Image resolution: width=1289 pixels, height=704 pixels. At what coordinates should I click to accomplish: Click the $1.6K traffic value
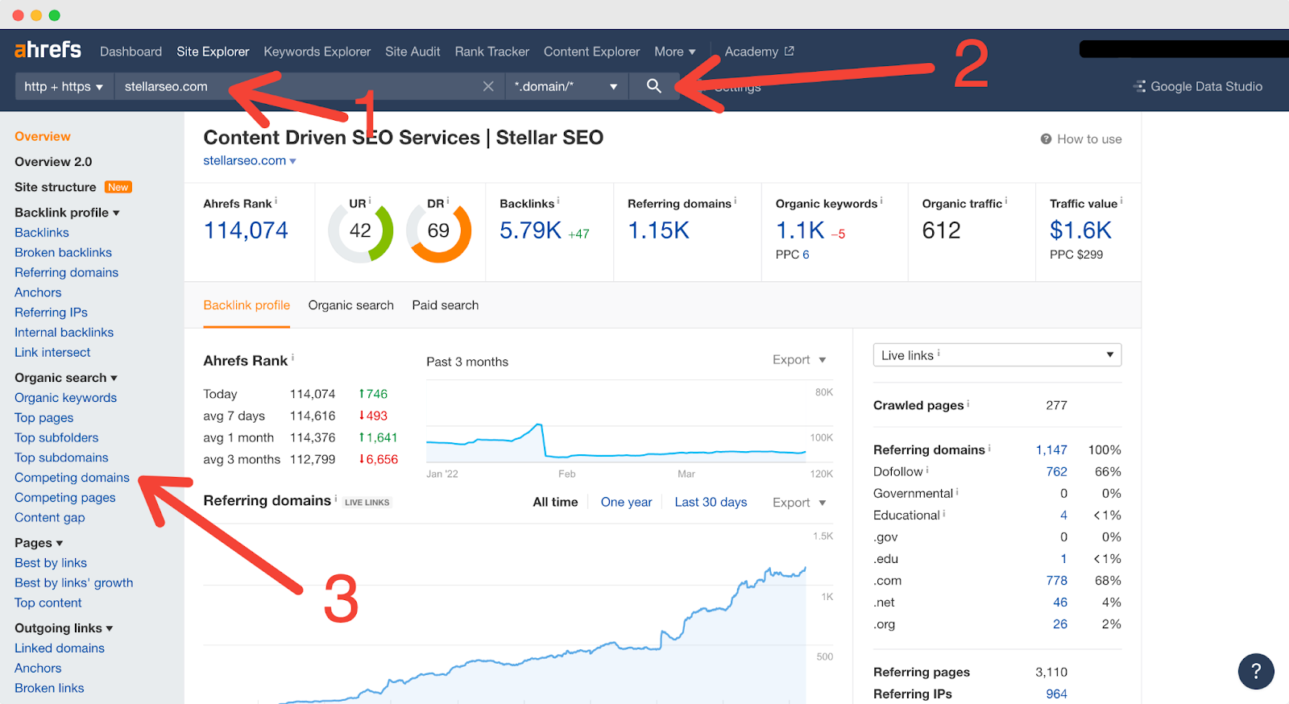pos(1080,230)
